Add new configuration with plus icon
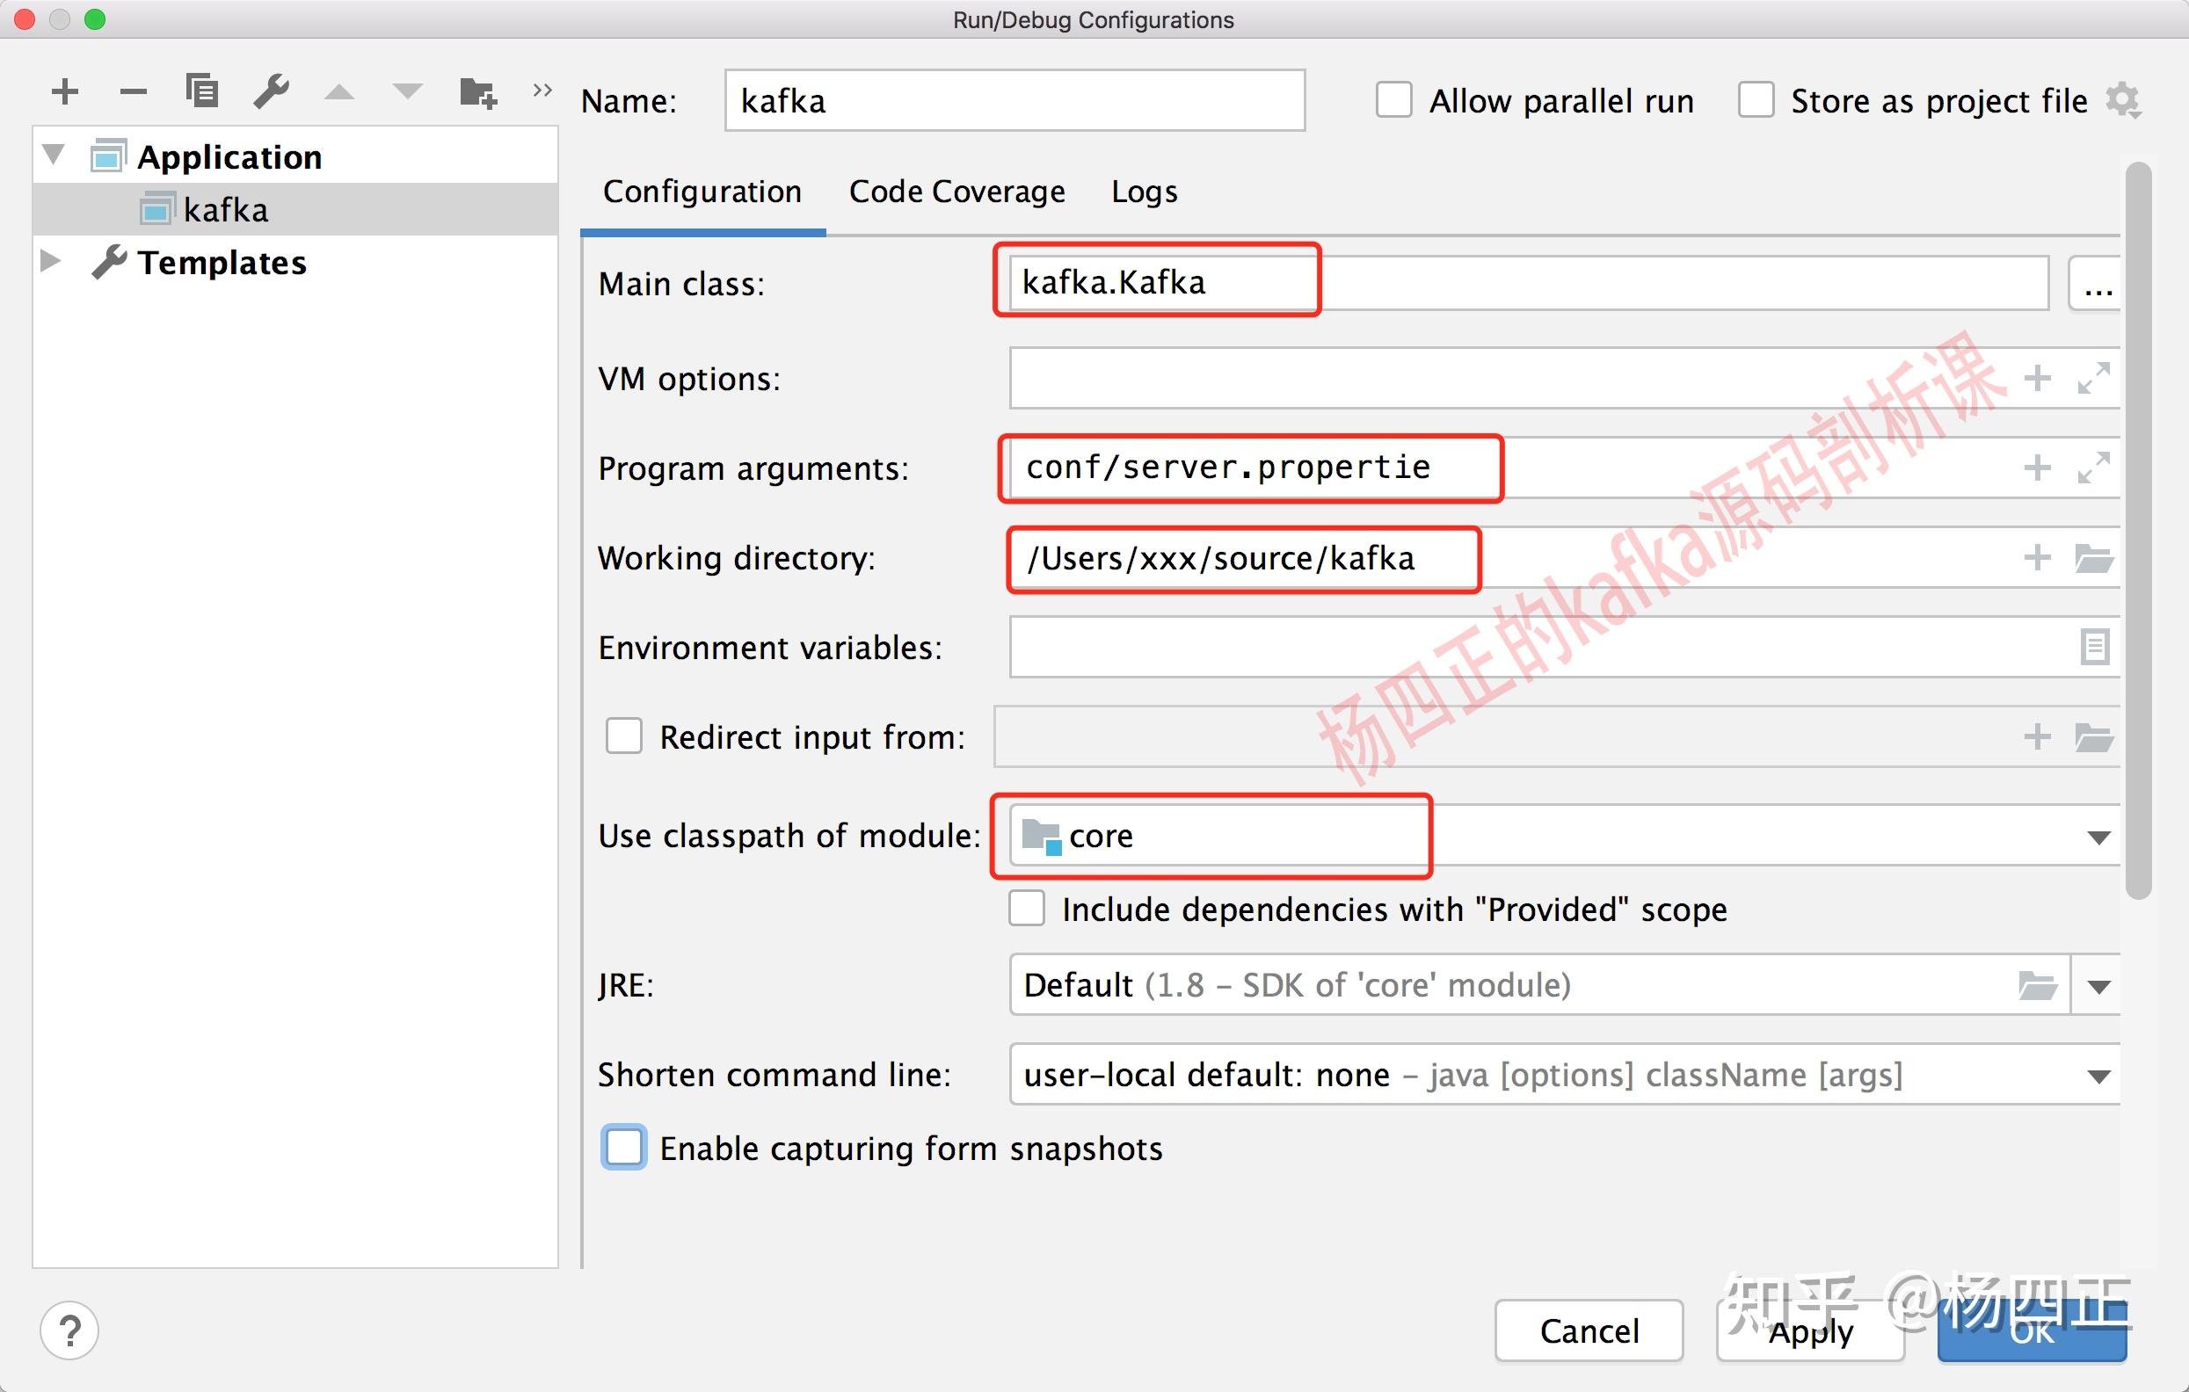 pyautogui.click(x=64, y=91)
